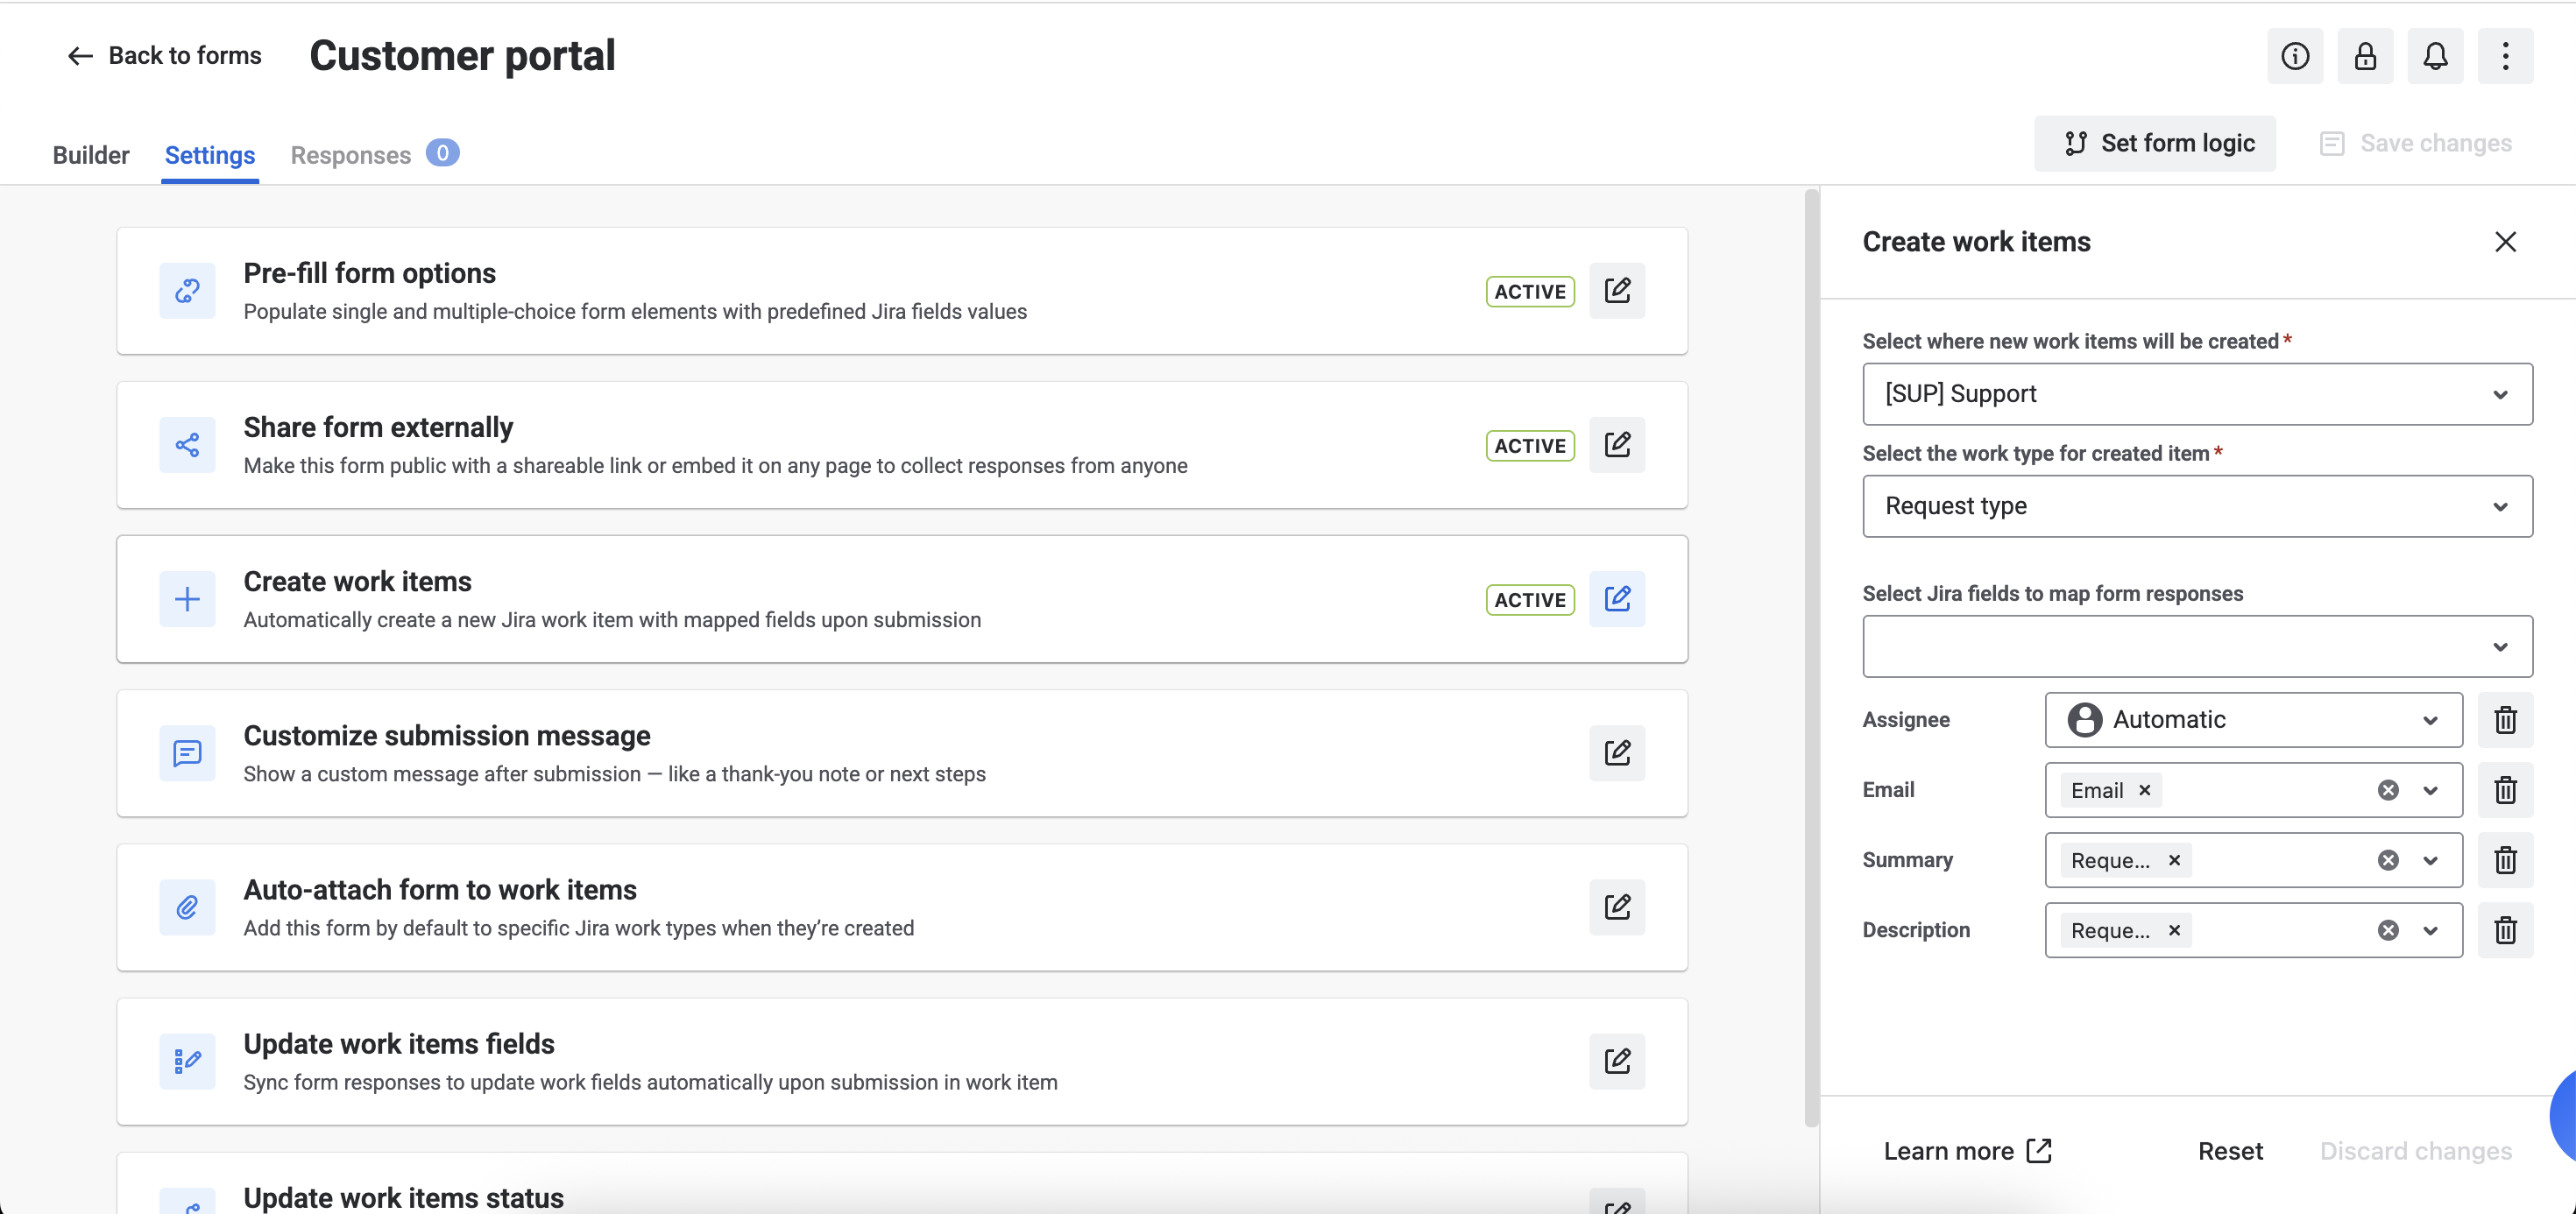Open the SUP Support project dropdown
Image resolution: width=2576 pixels, height=1214 pixels.
point(2196,394)
